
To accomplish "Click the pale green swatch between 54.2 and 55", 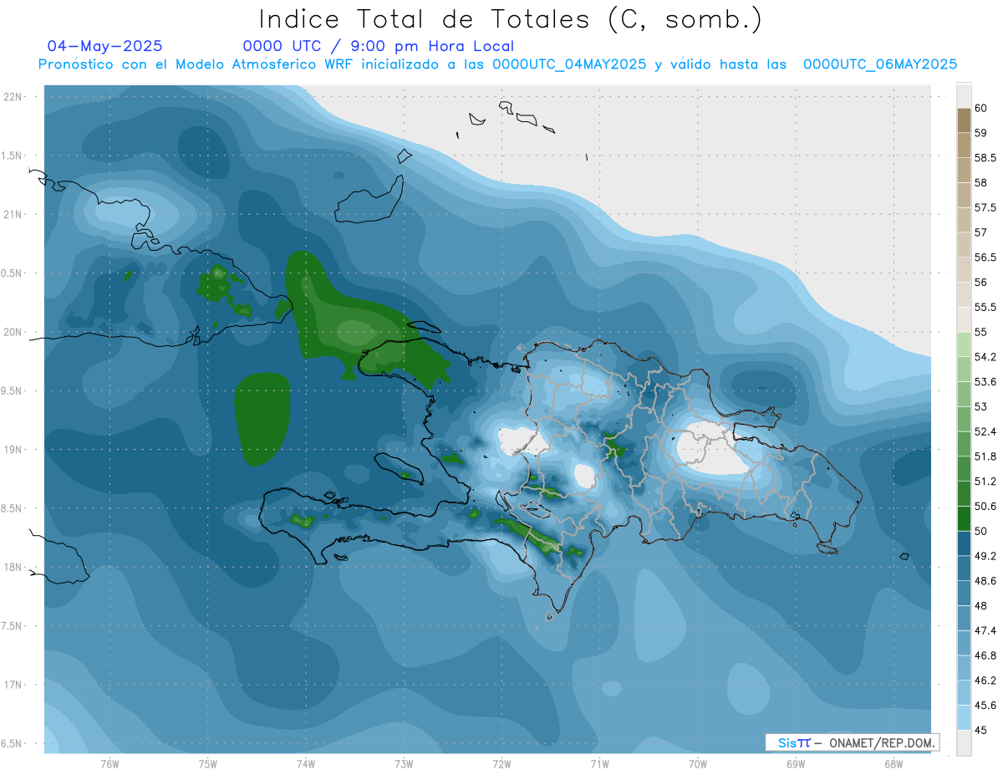I will [964, 344].
